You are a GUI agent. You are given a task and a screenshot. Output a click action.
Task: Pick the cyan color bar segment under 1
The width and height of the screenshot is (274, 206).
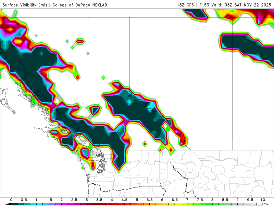tap(39, 204)
